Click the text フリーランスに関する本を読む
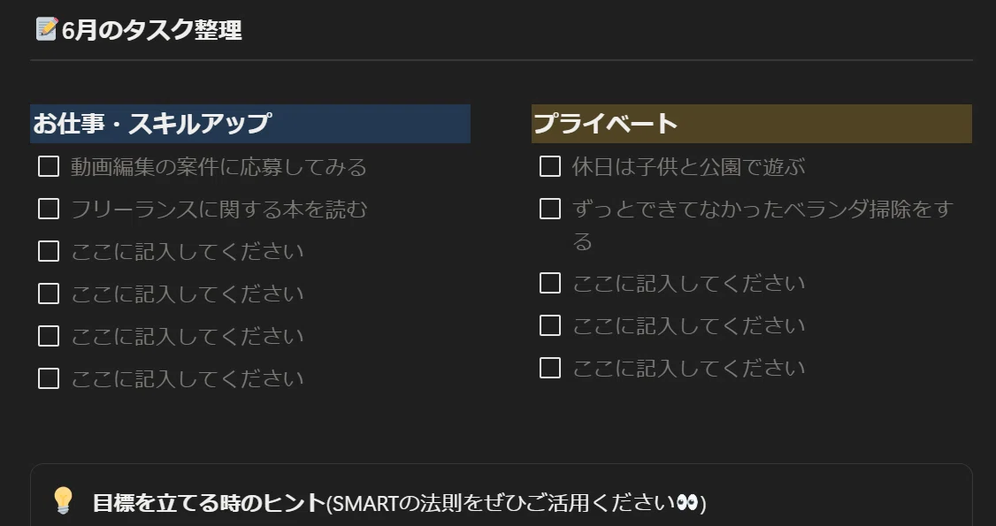Viewport: 996px width, 526px height. pyautogui.click(x=219, y=210)
